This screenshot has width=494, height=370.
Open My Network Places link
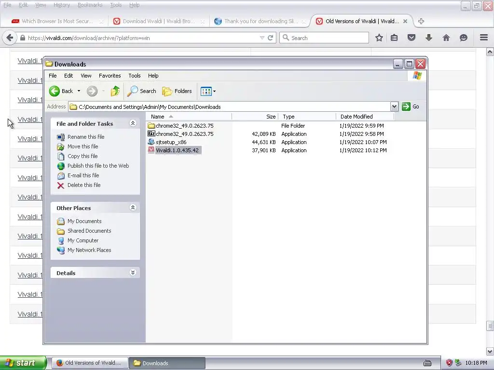tap(89, 250)
